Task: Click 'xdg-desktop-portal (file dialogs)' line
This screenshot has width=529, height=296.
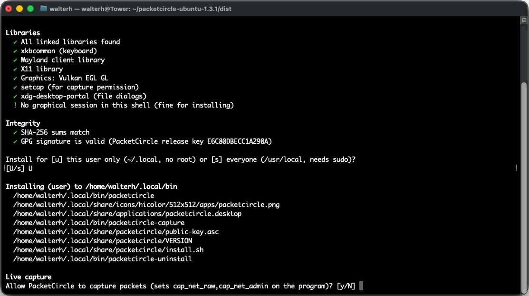Action: [x=84, y=96]
